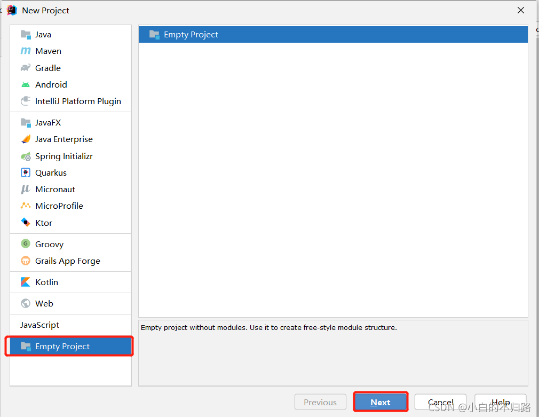The height and width of the screenshot is (417, 539).
Task: Click the Micronaut mu icon
Action: tap(26, 189)
